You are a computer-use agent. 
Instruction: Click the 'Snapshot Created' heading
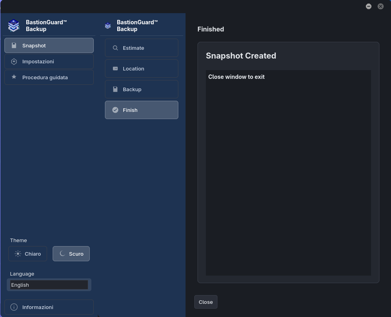point(241,56)
